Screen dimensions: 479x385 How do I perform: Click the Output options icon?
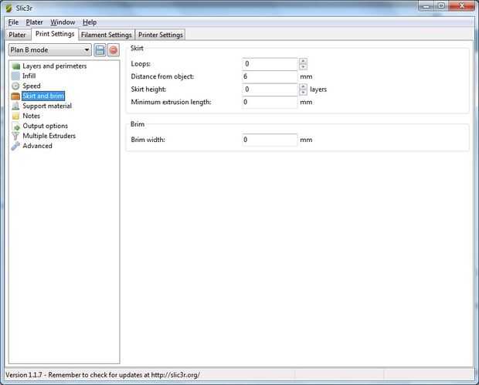click(x=15, y=126)
